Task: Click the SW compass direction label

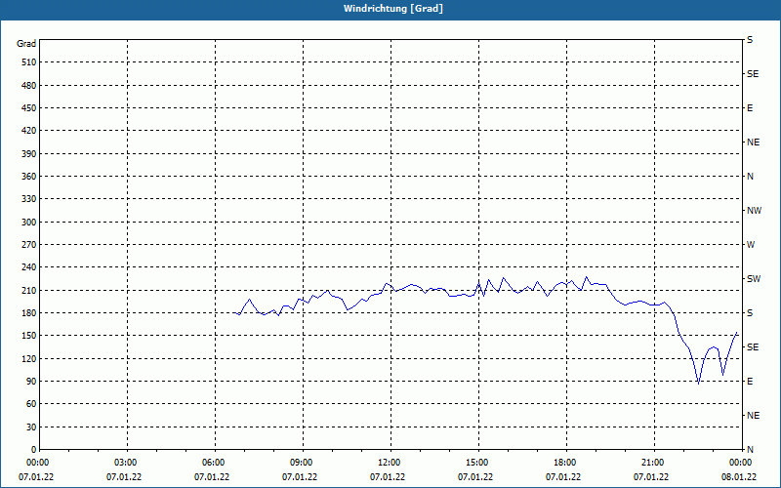Action: 754,279
